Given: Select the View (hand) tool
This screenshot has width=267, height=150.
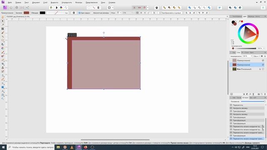Looking at the screenshot, I should click(x=3, y=17).
